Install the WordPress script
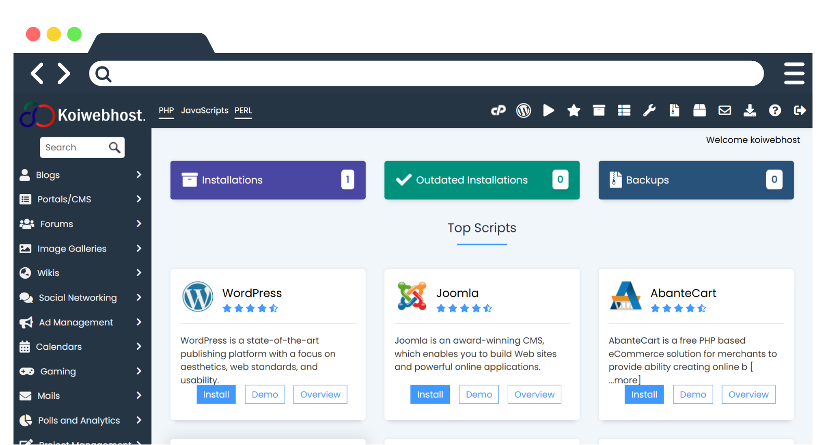The width and height of the screenshot is (826, 445). [216, 395]
